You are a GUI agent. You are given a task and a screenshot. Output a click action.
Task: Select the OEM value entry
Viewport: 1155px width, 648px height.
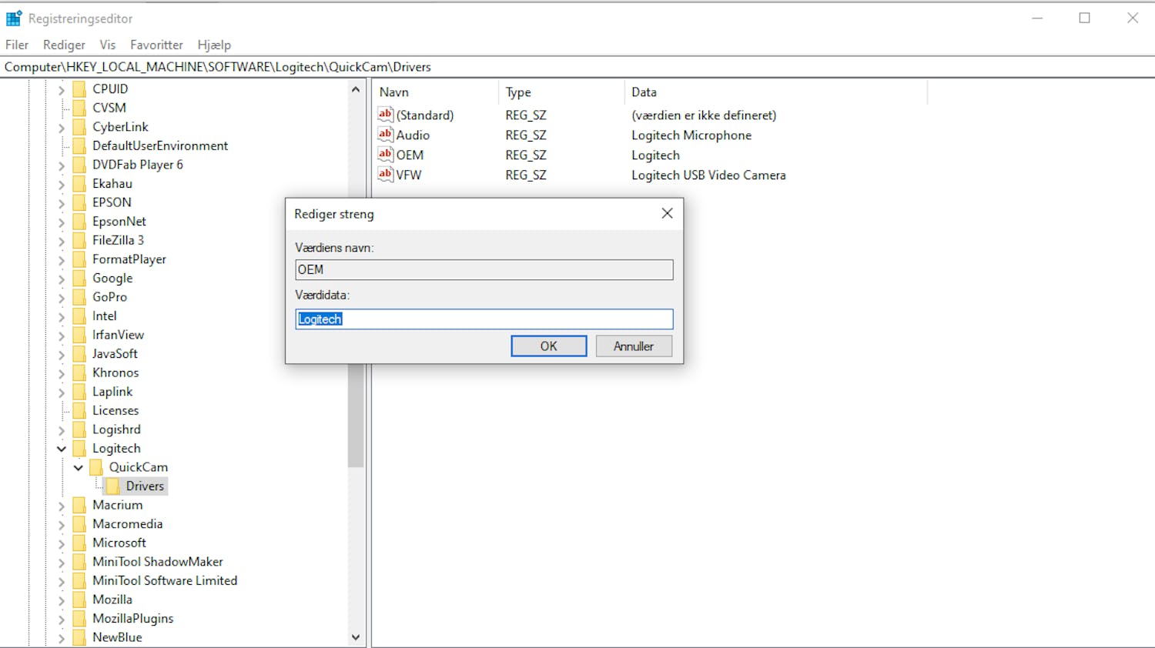(410, 155)
